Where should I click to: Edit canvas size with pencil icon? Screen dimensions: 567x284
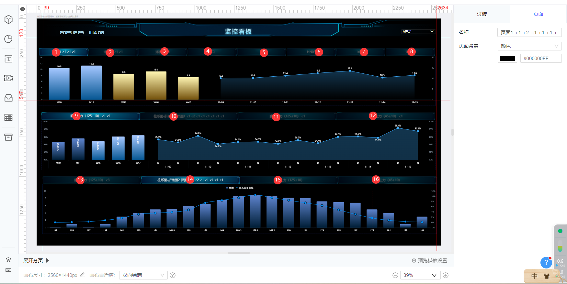(x=82, y=275)
